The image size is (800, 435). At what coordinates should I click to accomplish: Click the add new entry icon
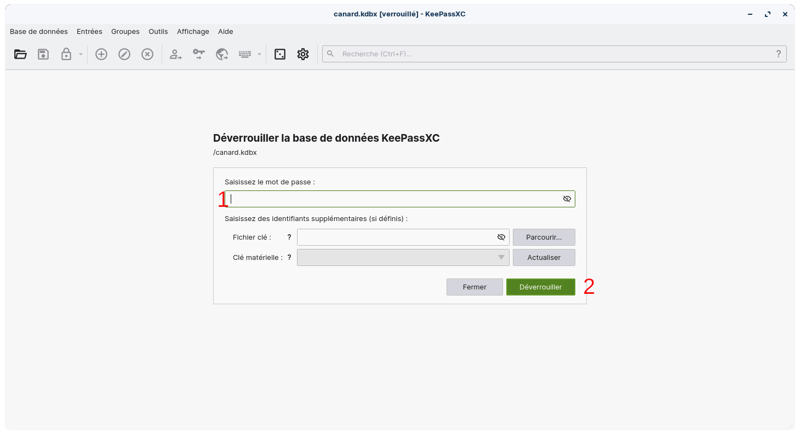pyautogui.click(x=101, y=54)
